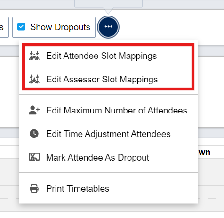
Task: Choose Mark Attendee As Dropout
Action: 108,157
